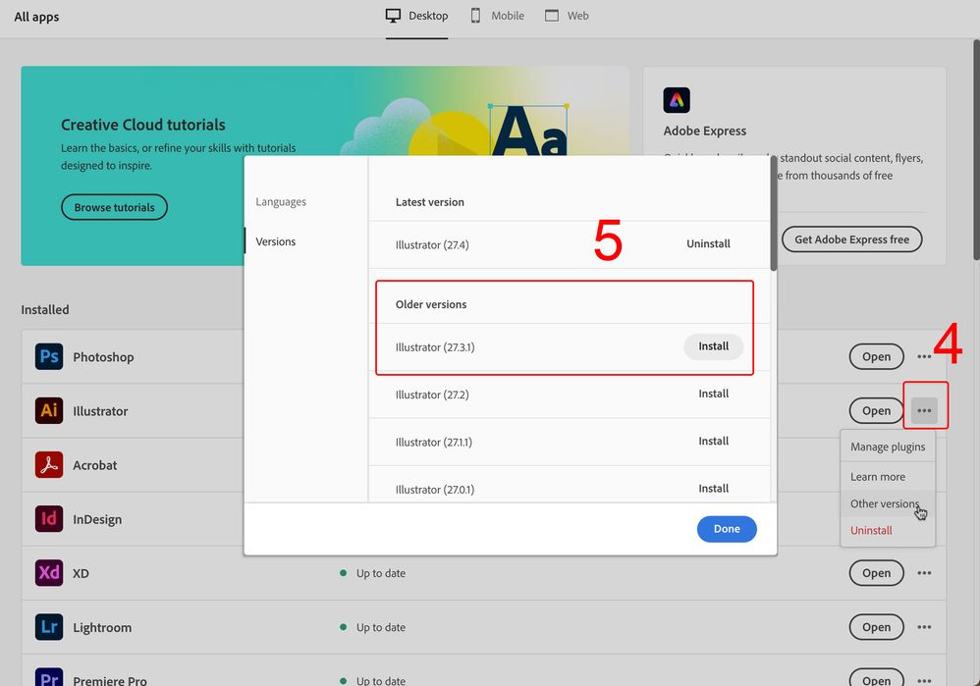This screenshot has width=980, height=686.
Task: Click the 'Illustrator (27.2)' version label
Action: point(432,395)
